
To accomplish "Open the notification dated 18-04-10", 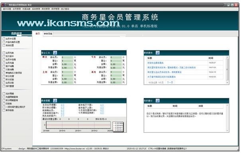I will [x=165, y=72].
